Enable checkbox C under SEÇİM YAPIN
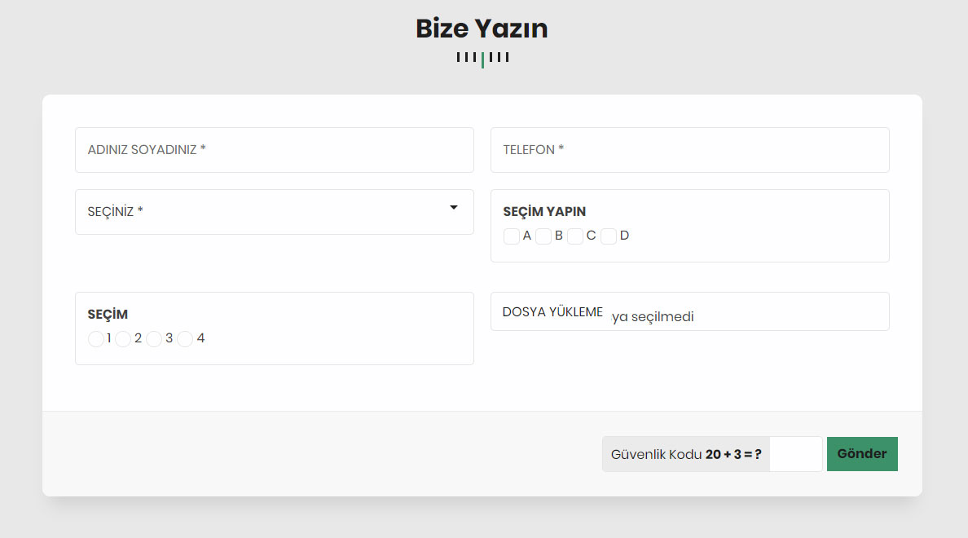Viewport: 968px width, 538px height. pyautogui.click(x=575, y=236)
